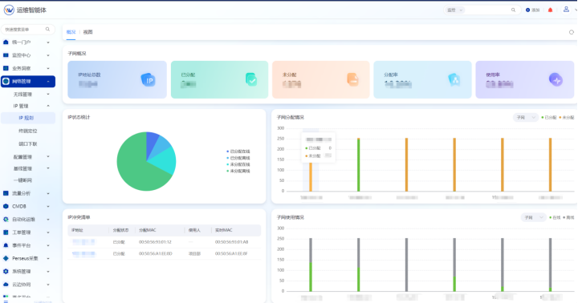
Task: Click the 云边协同 cloud icon
Action: click(6, 285)
